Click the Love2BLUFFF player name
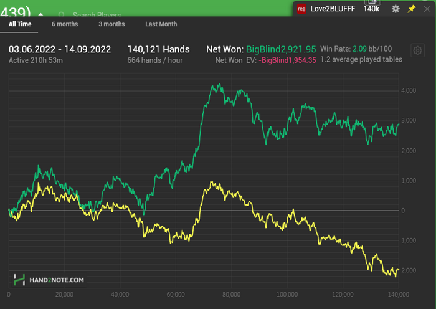 pos(333,9)
